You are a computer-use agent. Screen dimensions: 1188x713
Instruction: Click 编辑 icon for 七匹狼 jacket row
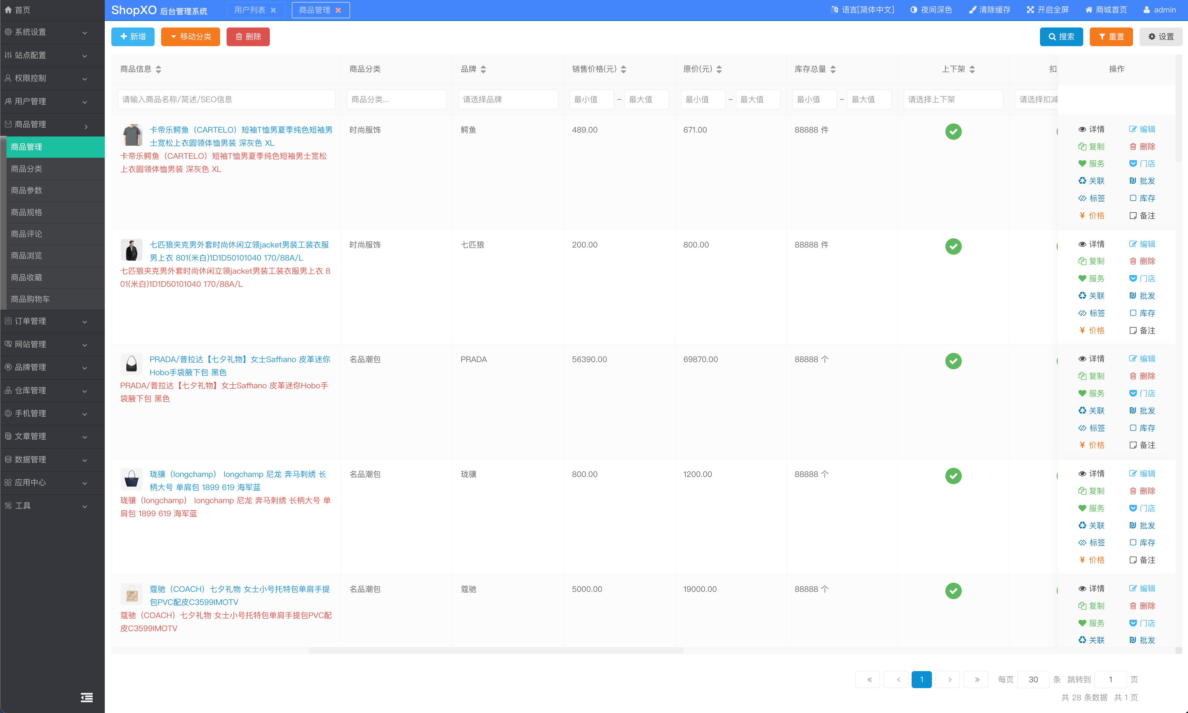pyautogui.click(x=1133, y=244)
